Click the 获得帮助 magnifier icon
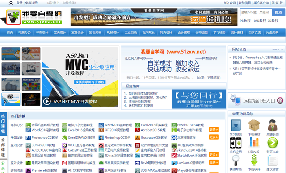Viewport: 286px width, 173px height. tap(236, 160)
